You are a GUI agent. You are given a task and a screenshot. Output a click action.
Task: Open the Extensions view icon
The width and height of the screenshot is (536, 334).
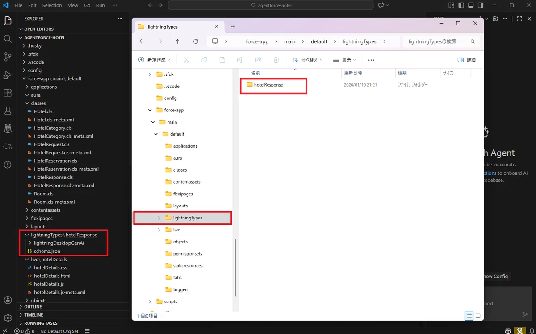pyautogui.click(x=8, y=93)
